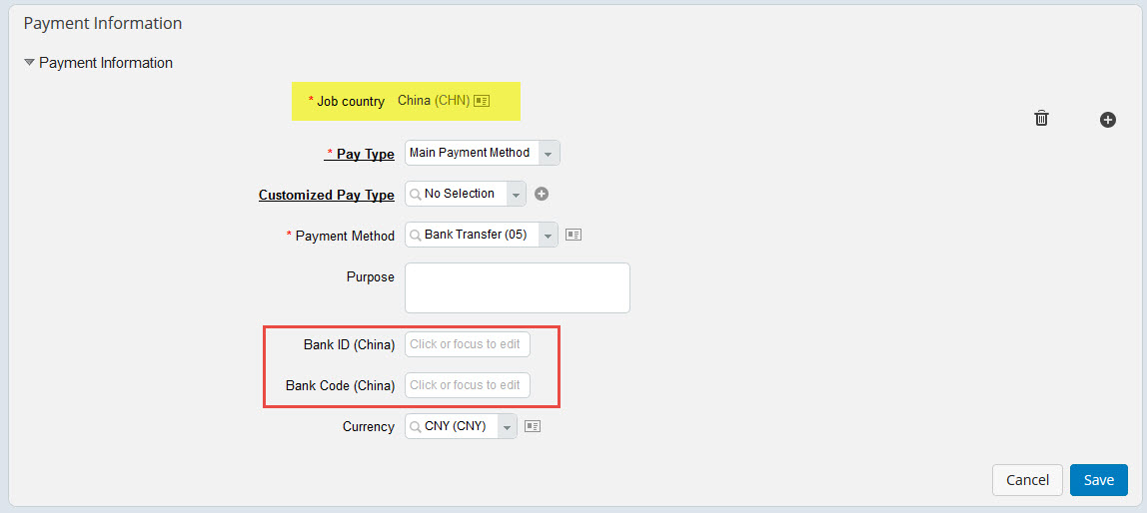The height and width of the screenshot is (513, 1147).
Task: Delete payment entry with trash icon
Action: 1042,119
